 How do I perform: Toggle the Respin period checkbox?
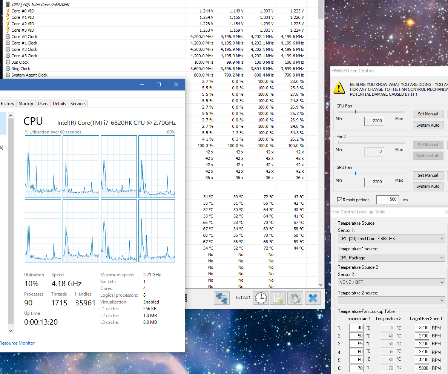click(339, 200)
